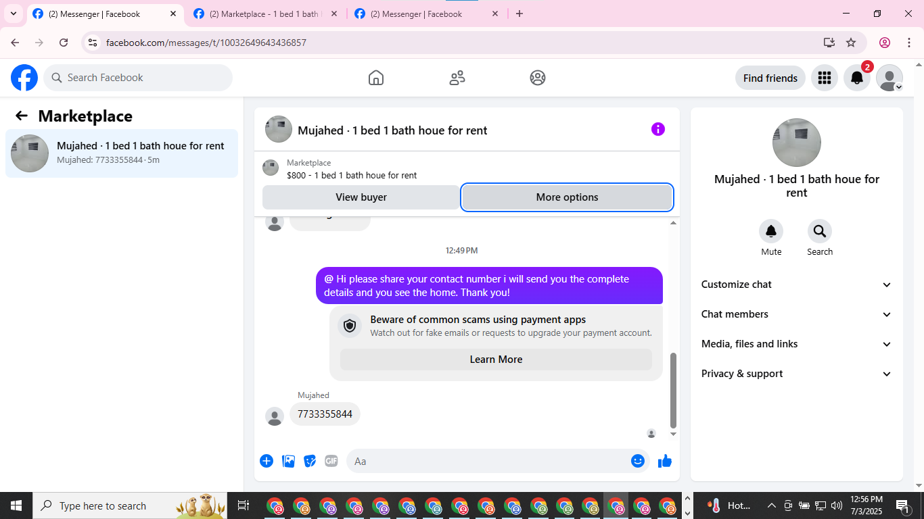Click the Search icon in chat panel

click(x=820, y=232)
